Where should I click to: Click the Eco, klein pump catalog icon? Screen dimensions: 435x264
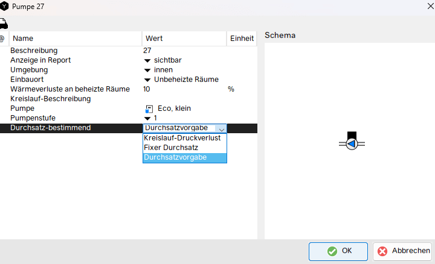[149, 108]
